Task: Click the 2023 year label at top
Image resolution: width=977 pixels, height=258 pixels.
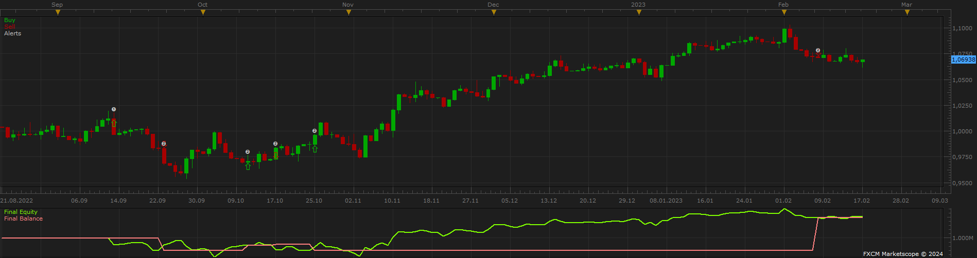Action: pos(638,5)
